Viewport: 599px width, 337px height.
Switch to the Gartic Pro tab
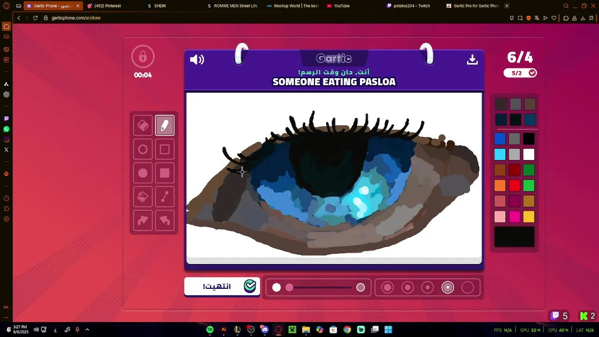pyautogui.click(x=473, y=6)
